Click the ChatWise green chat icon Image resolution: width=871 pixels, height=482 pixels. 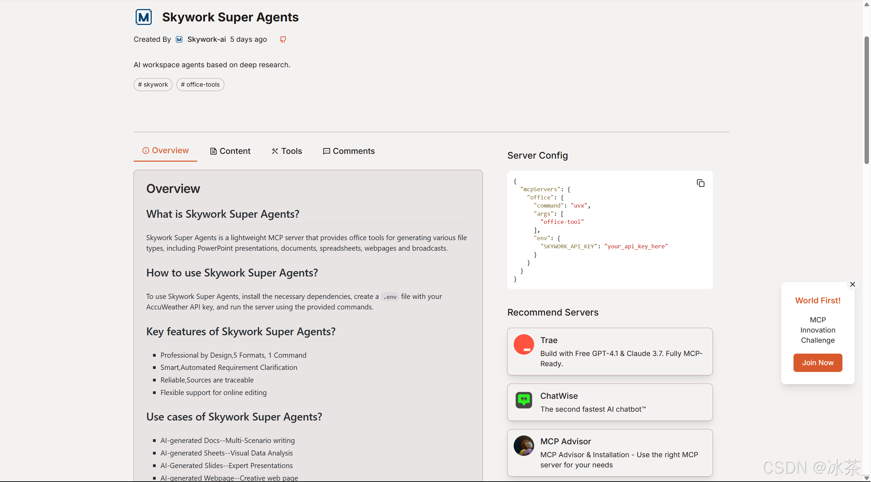pos(524,400)
